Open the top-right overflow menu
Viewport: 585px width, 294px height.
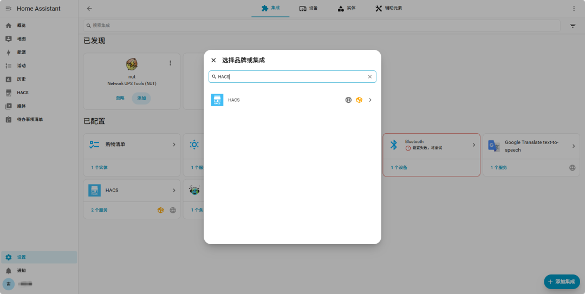[574, 9]
